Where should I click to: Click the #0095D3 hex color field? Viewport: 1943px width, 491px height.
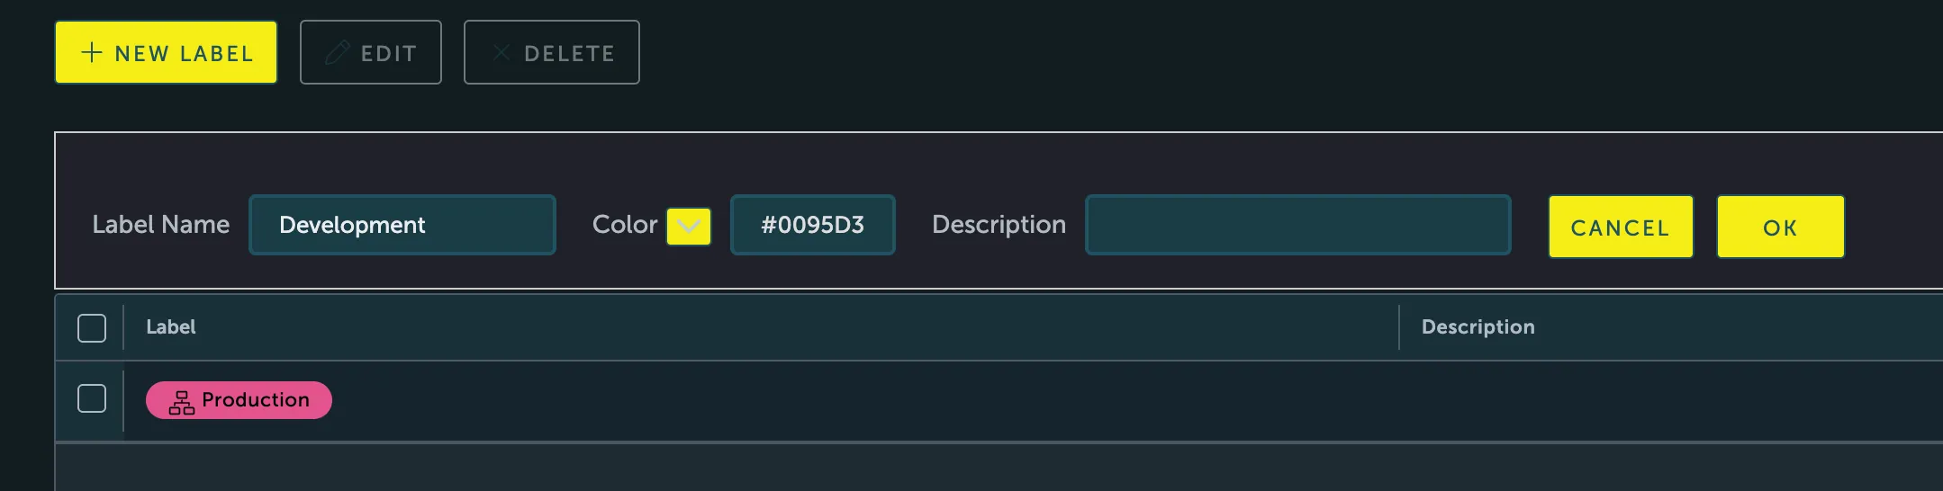[x=812, y=225]
